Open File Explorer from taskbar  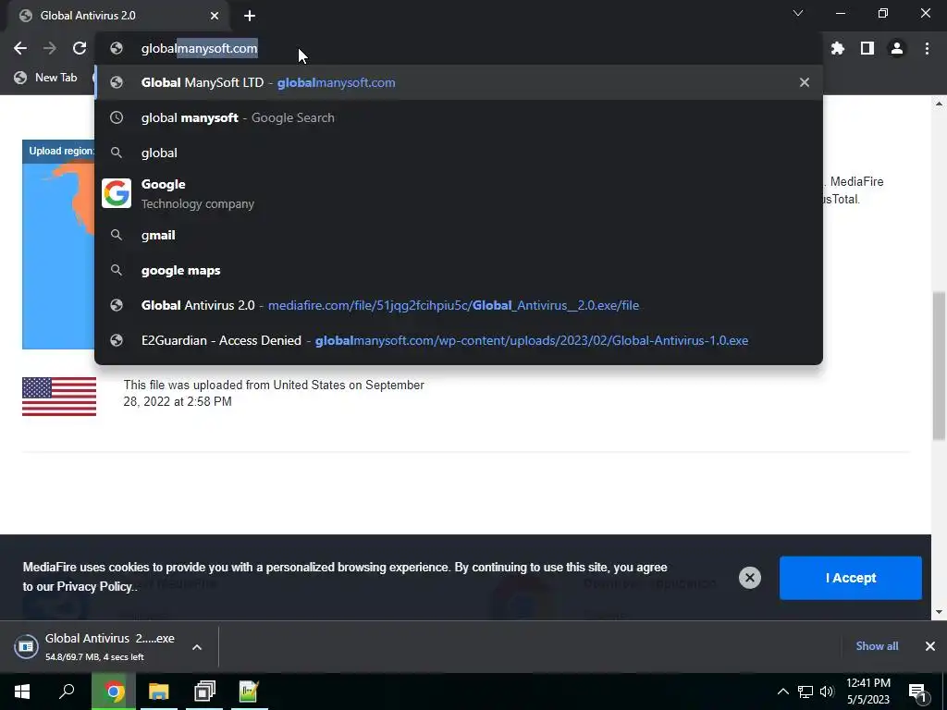(159, 692)
